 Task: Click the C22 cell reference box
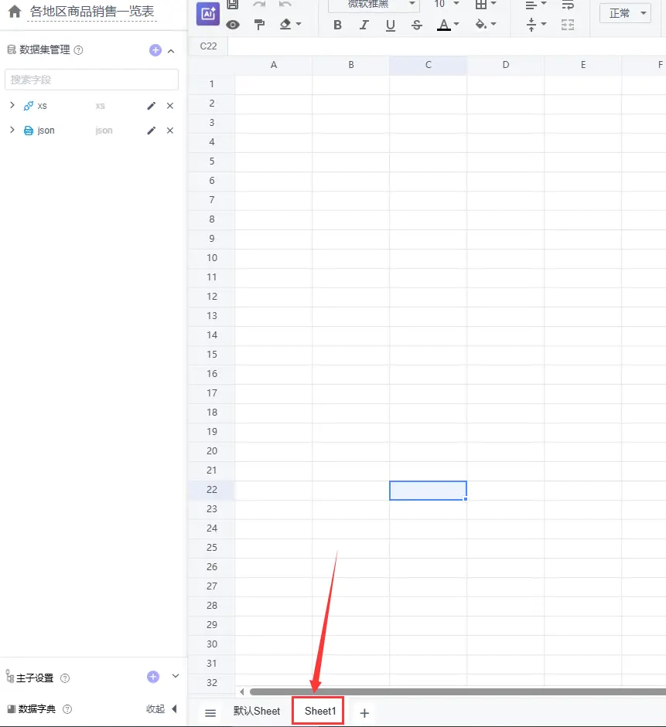(x=208, y=46)
